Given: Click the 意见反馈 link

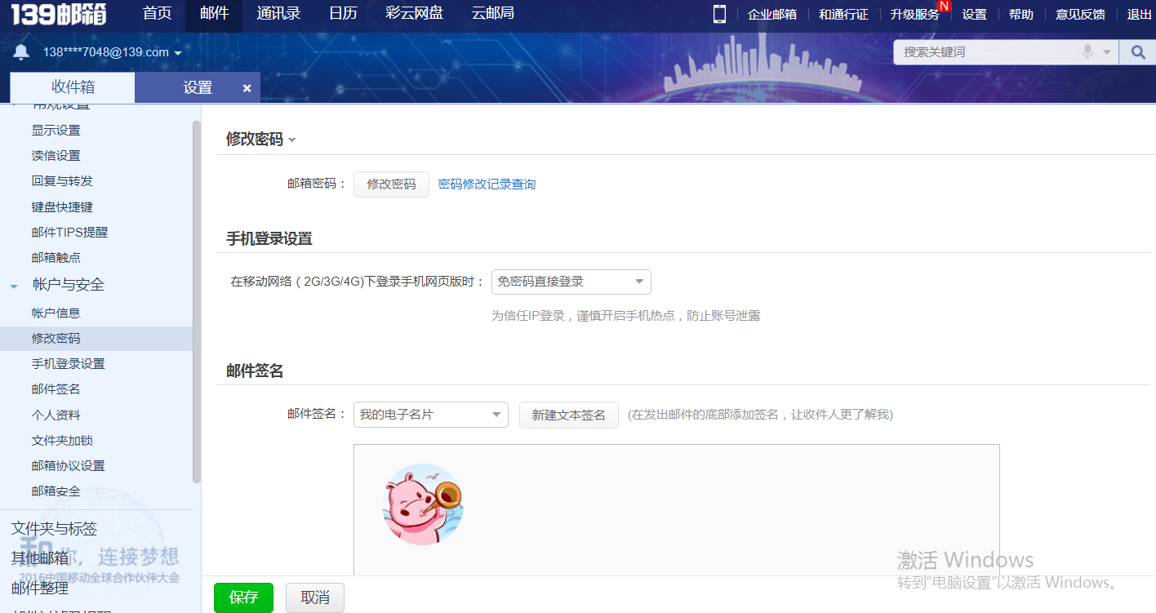Looking at the screenshot, I should click(1080, 15).
